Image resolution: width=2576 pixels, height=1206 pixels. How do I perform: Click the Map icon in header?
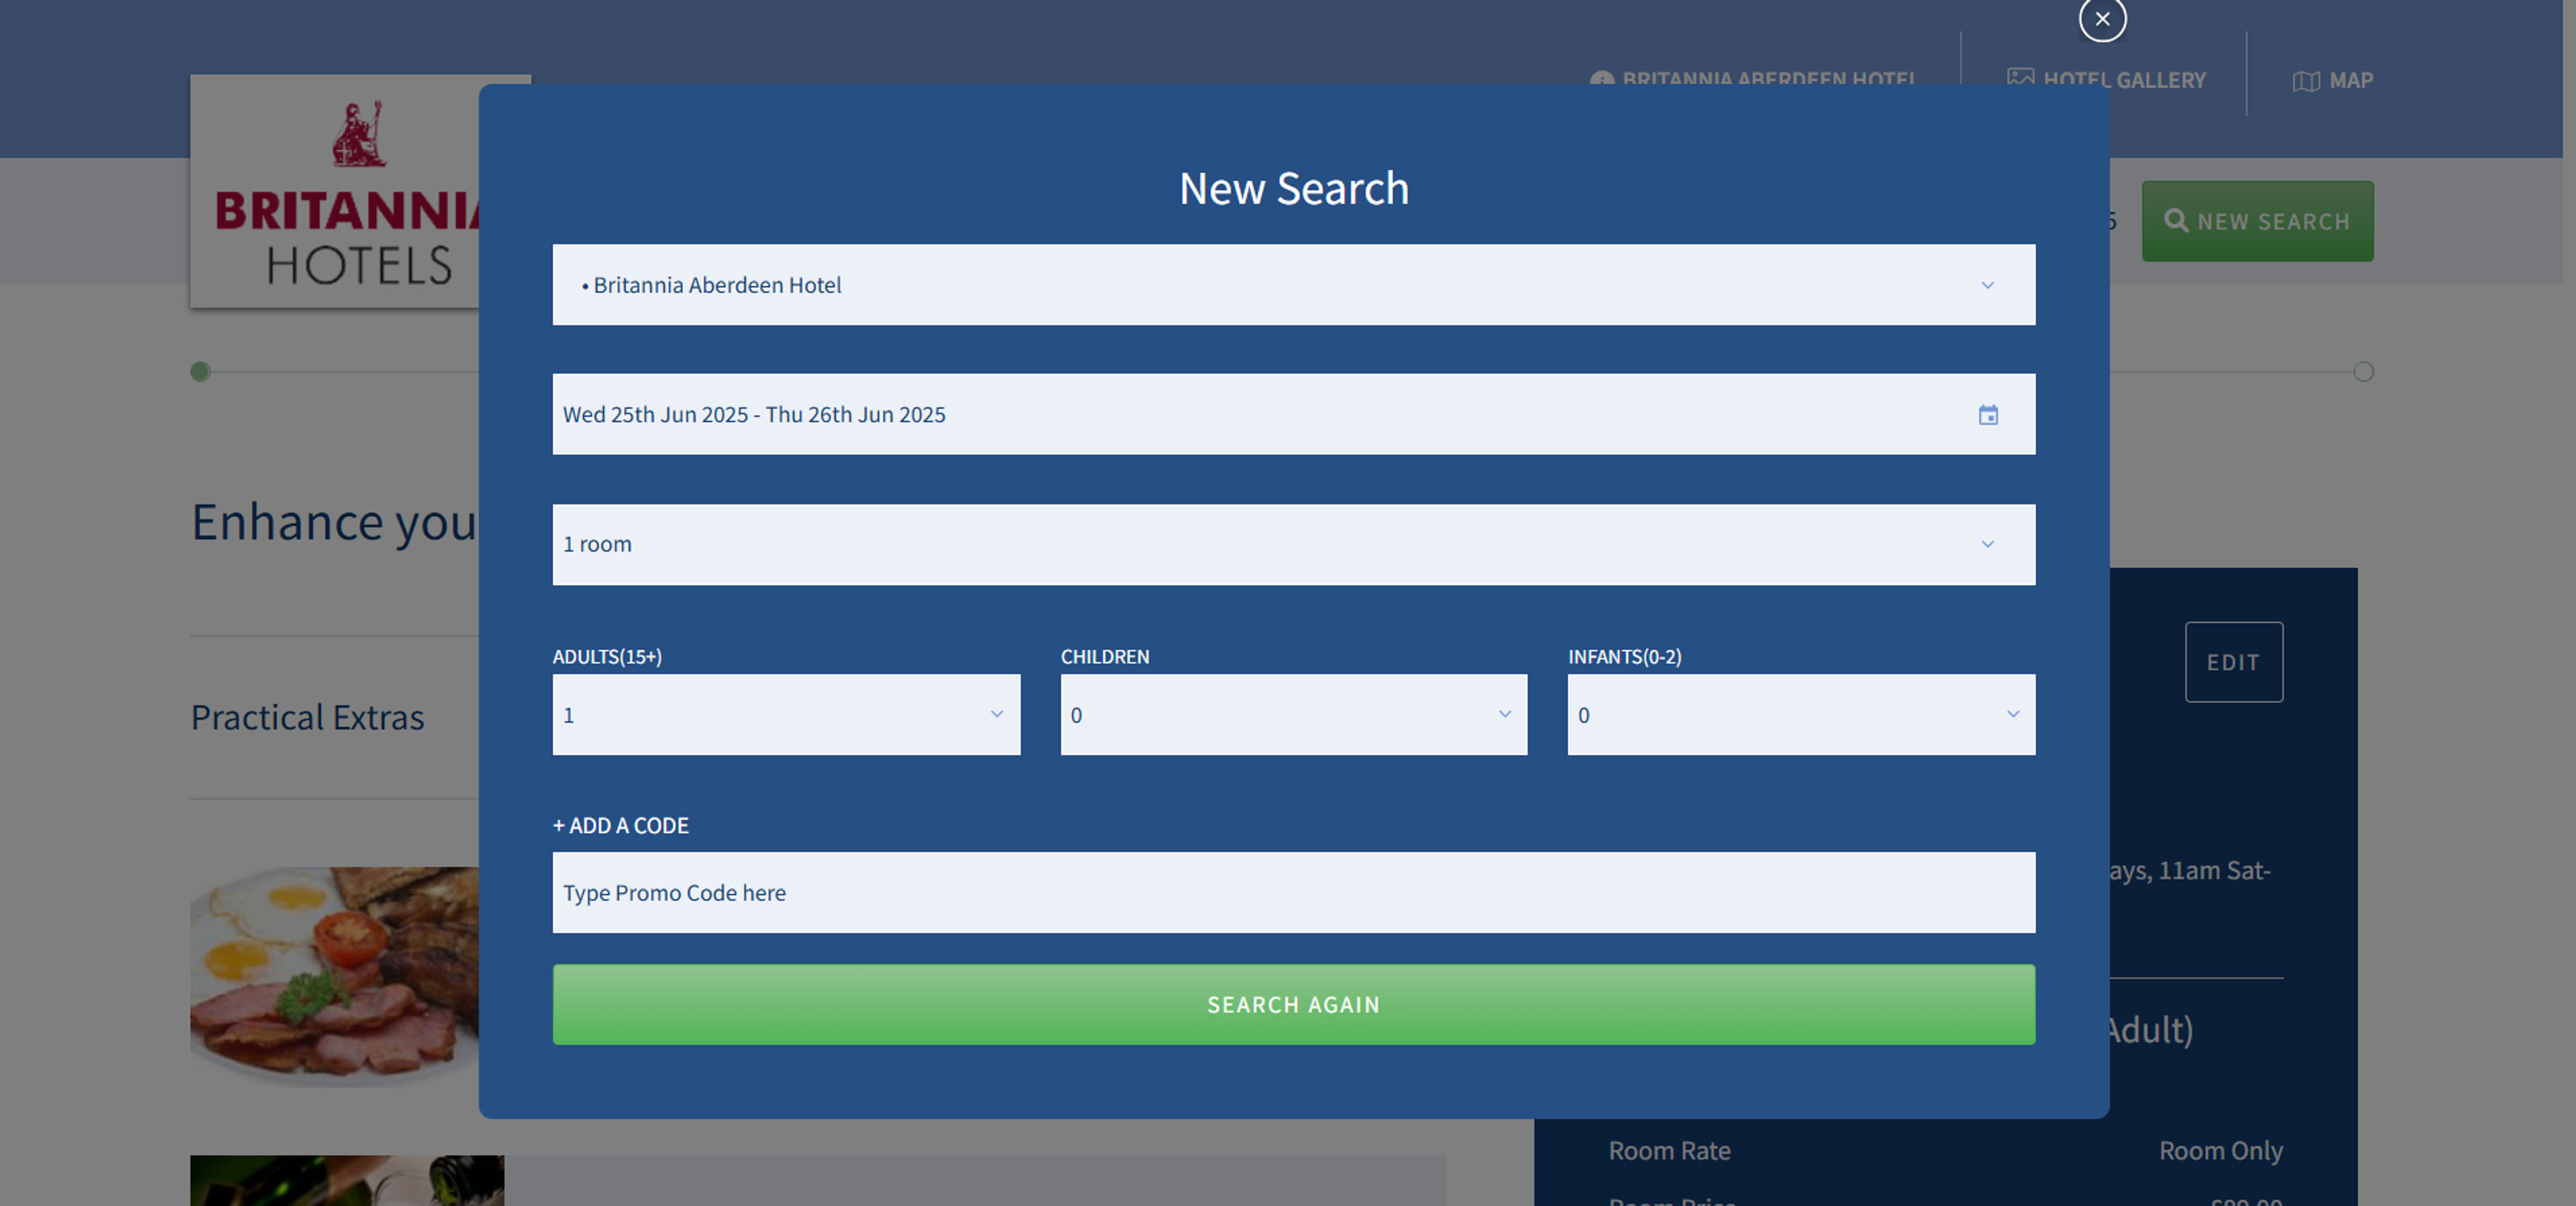[2306, 81]
